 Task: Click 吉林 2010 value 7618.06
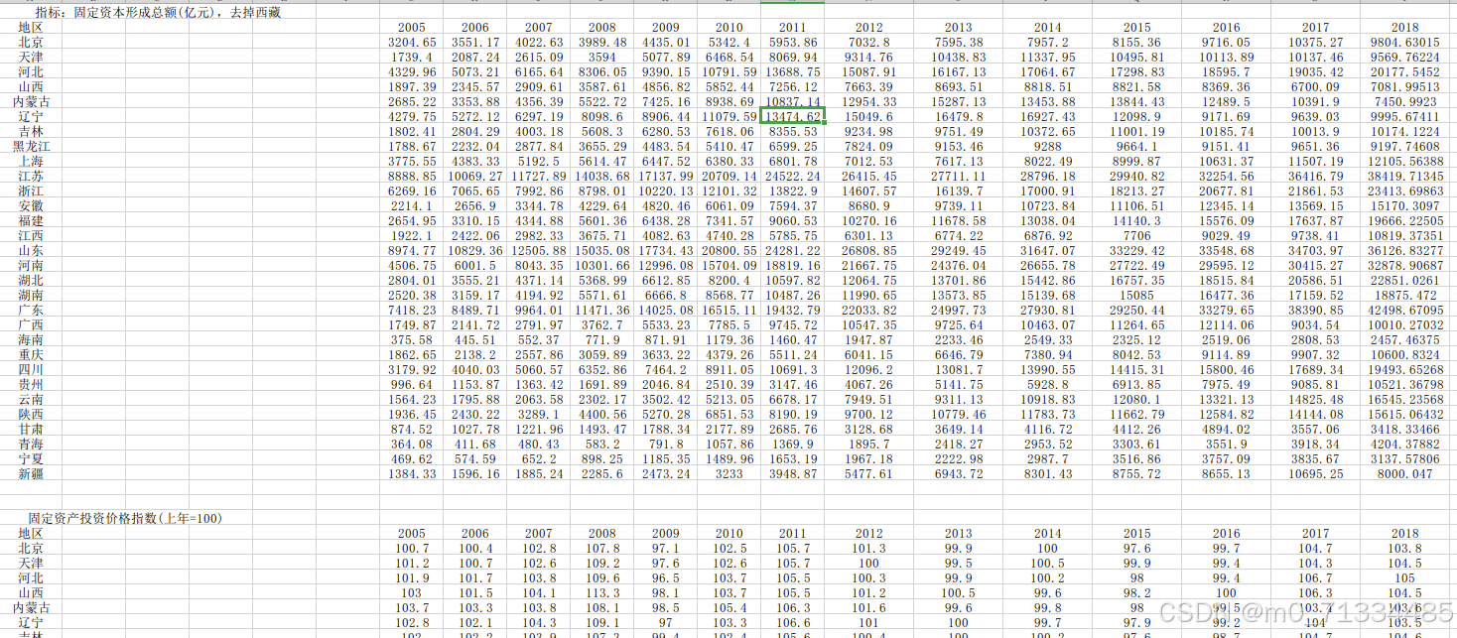pos(729,131)
